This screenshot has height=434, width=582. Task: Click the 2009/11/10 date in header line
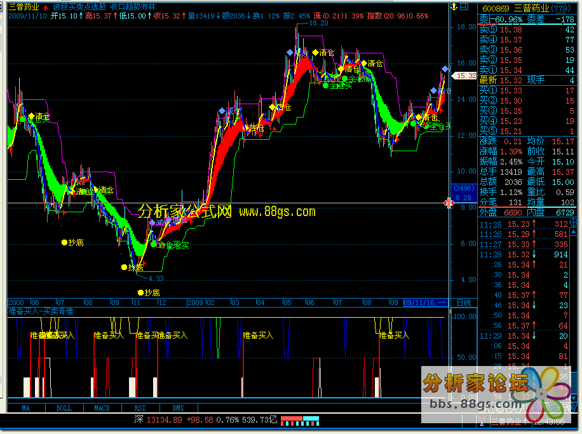27,16
